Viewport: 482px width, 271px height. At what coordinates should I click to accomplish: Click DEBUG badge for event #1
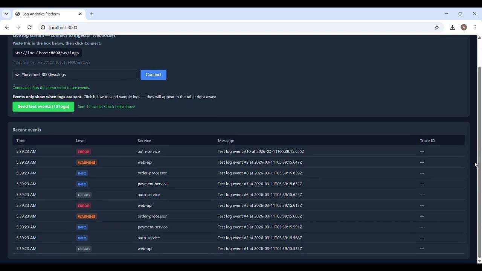[84, 249]
